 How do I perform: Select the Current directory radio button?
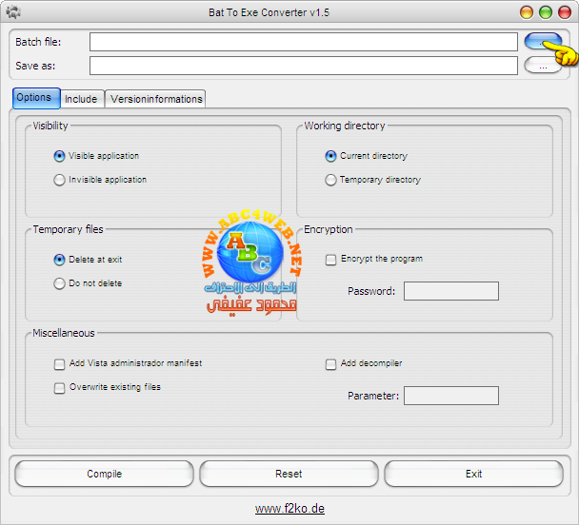click(x=331, y=156)
